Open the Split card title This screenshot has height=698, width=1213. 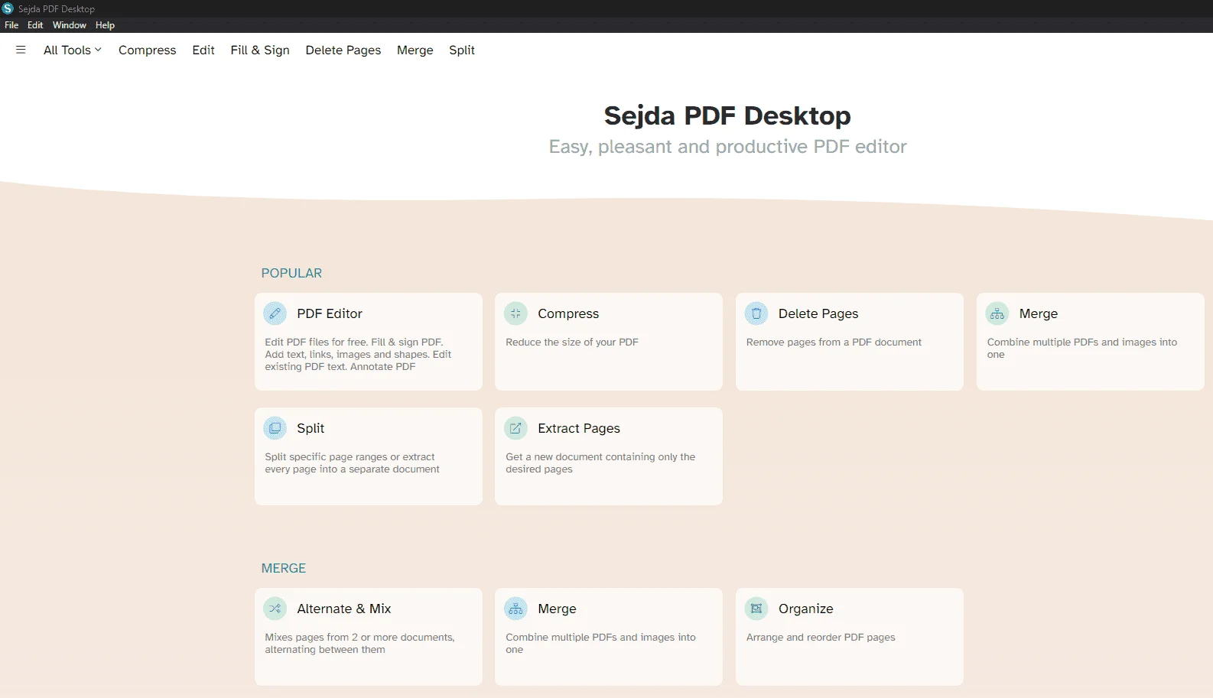coord(311,428)
